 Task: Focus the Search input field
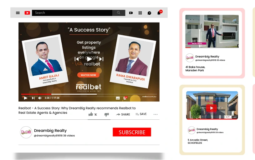click(x=72, y=13)
